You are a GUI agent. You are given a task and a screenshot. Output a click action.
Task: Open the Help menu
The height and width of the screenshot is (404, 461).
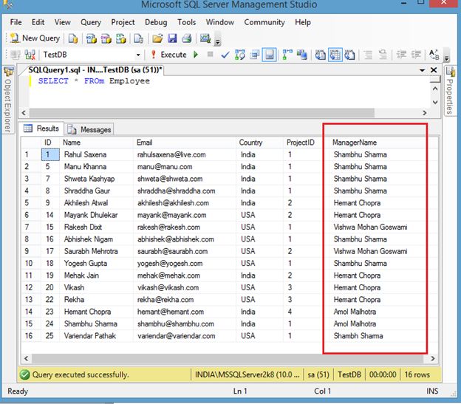pos(303,22)
